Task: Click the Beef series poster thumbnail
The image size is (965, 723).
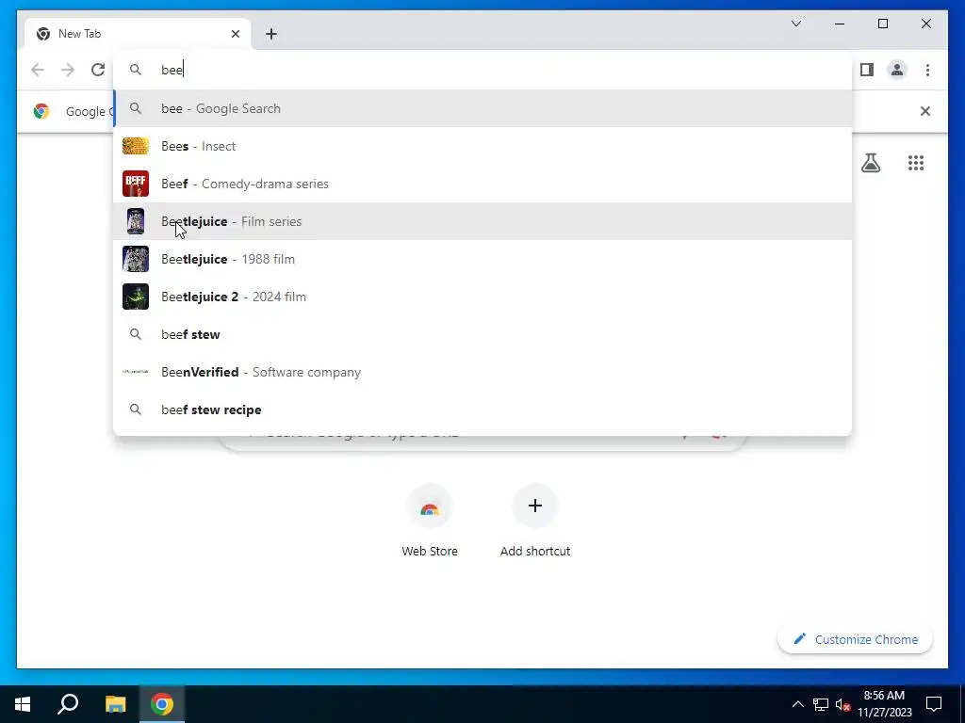Action: coord(136,184)
